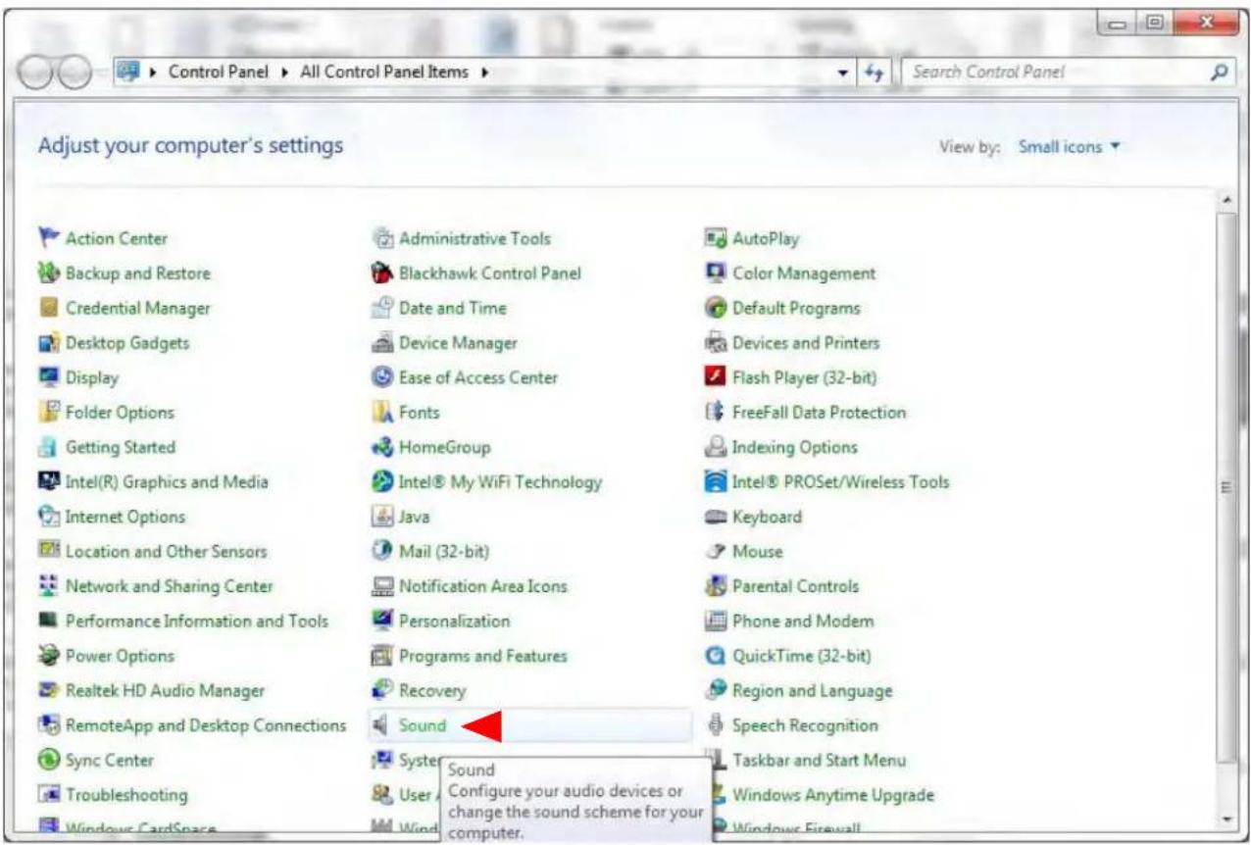This screenshot has height=845, width=1251.
Task: Open Troubleshooting link
Action: pos(125,795)
